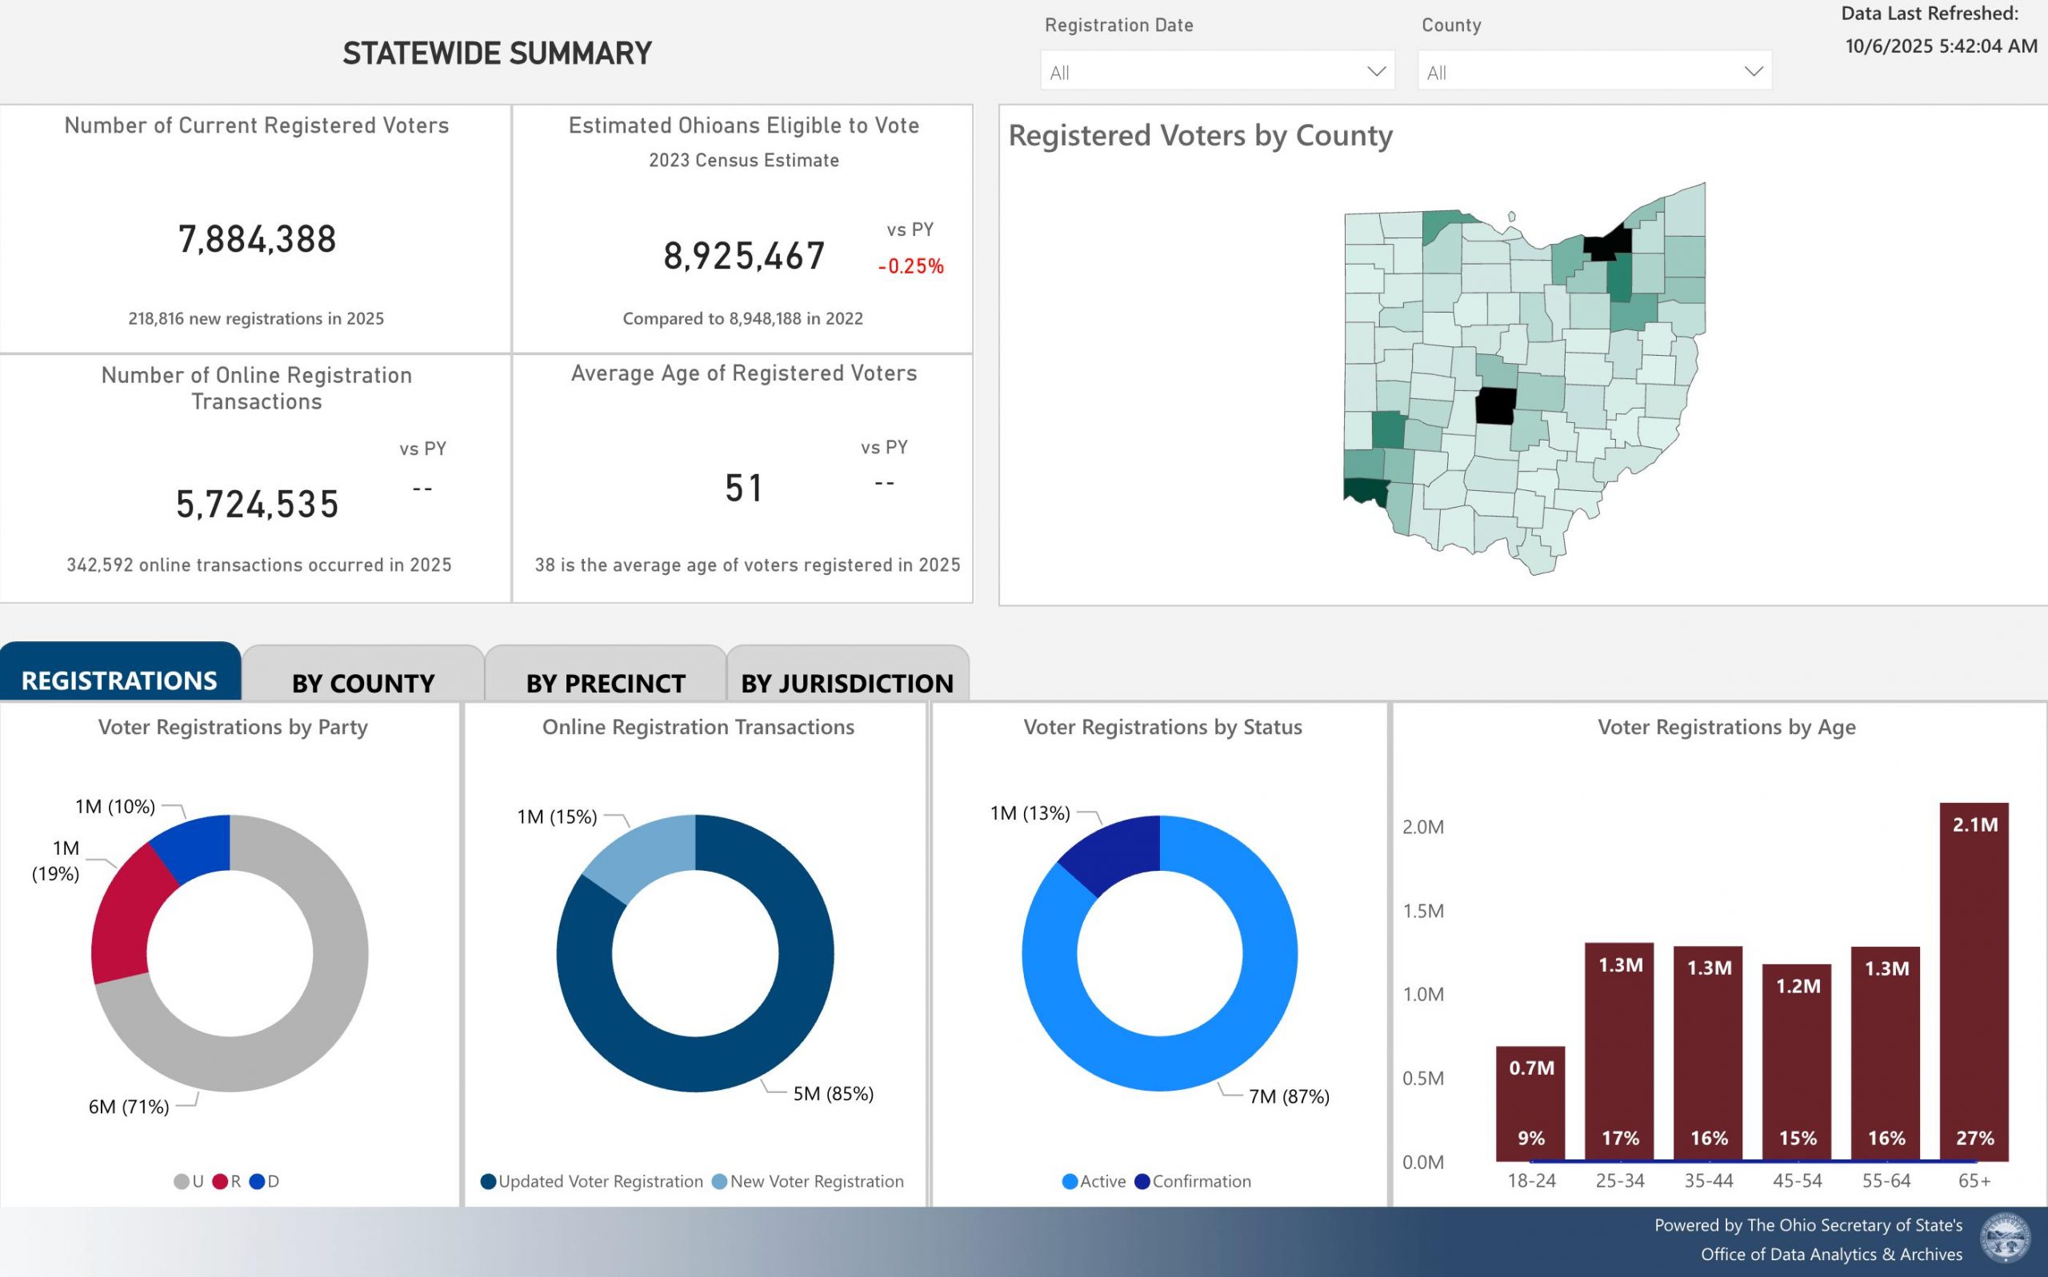Click the Confirmation status legend dot
The width and height of the screenshot is (2048, 1277).
[x=1142, y=1182]
